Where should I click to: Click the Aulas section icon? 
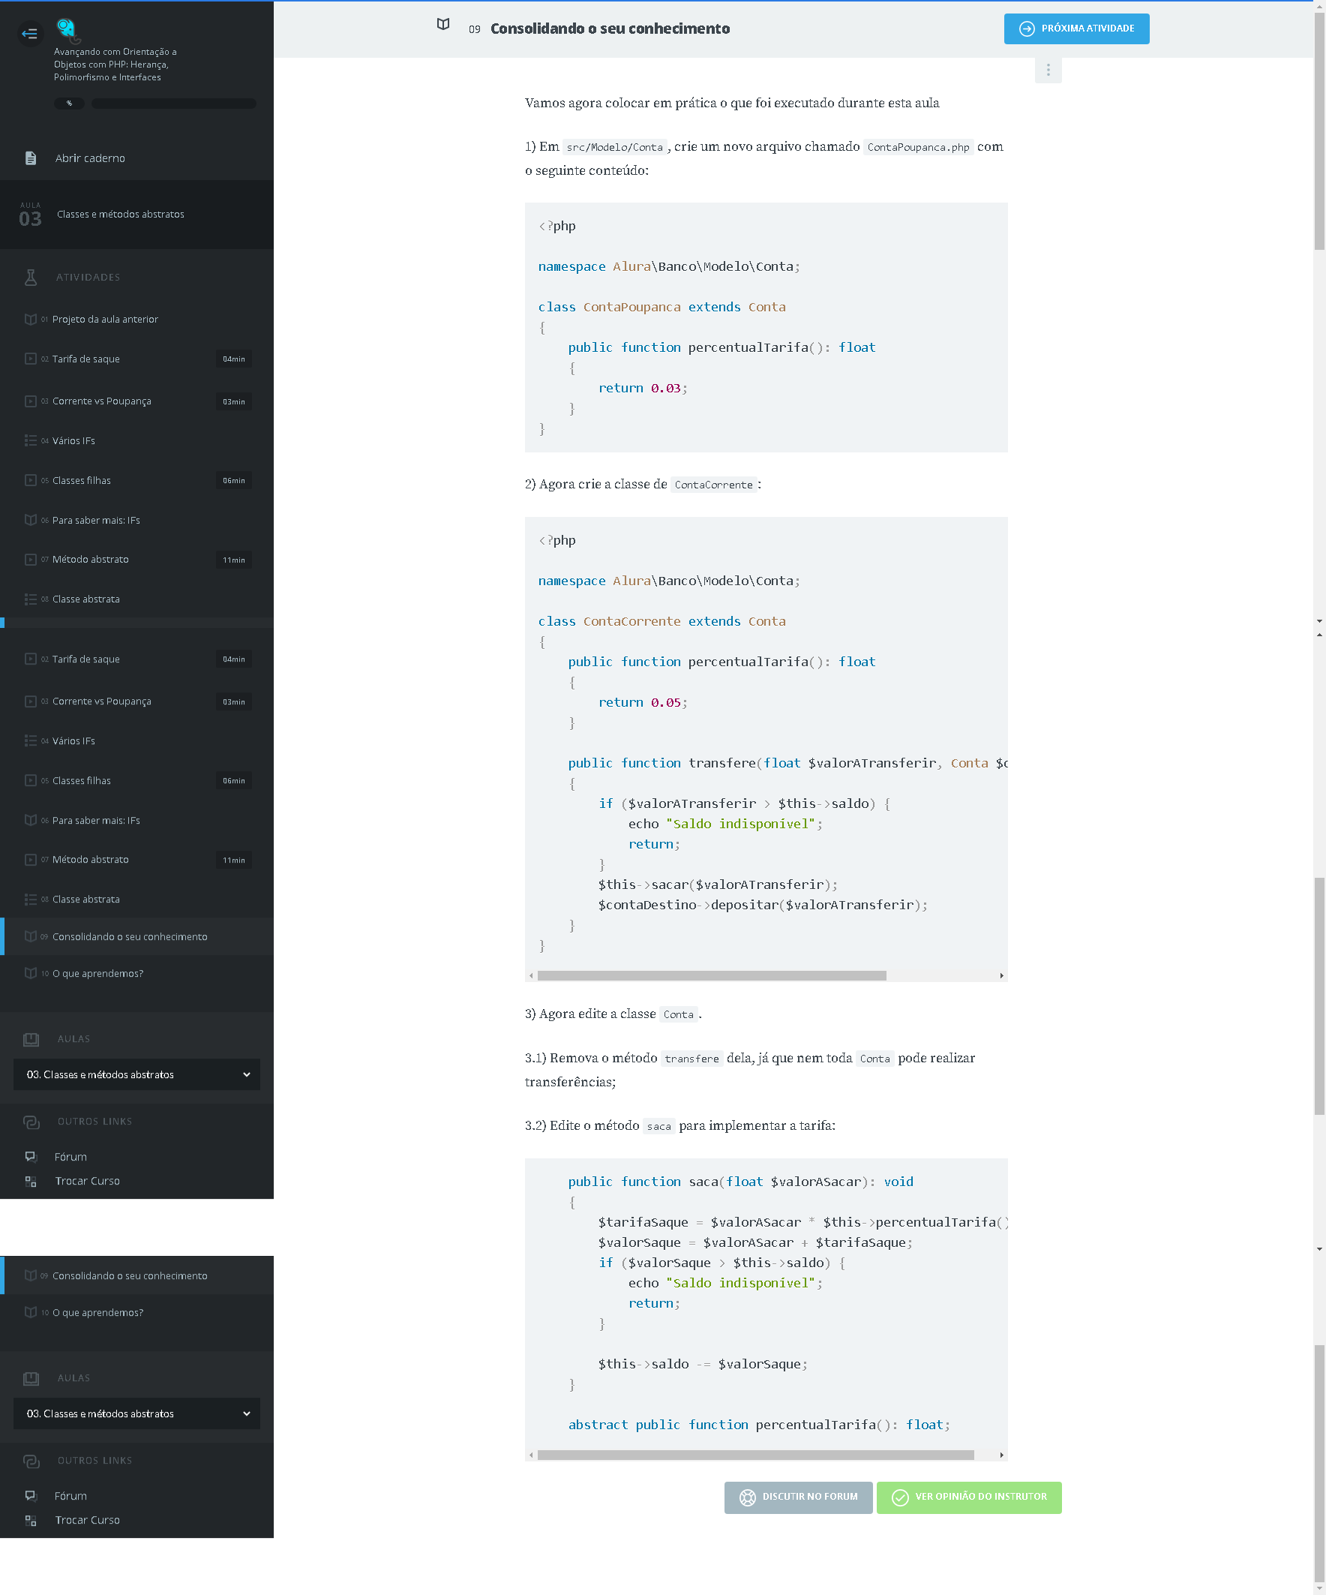click(31, 1039)
